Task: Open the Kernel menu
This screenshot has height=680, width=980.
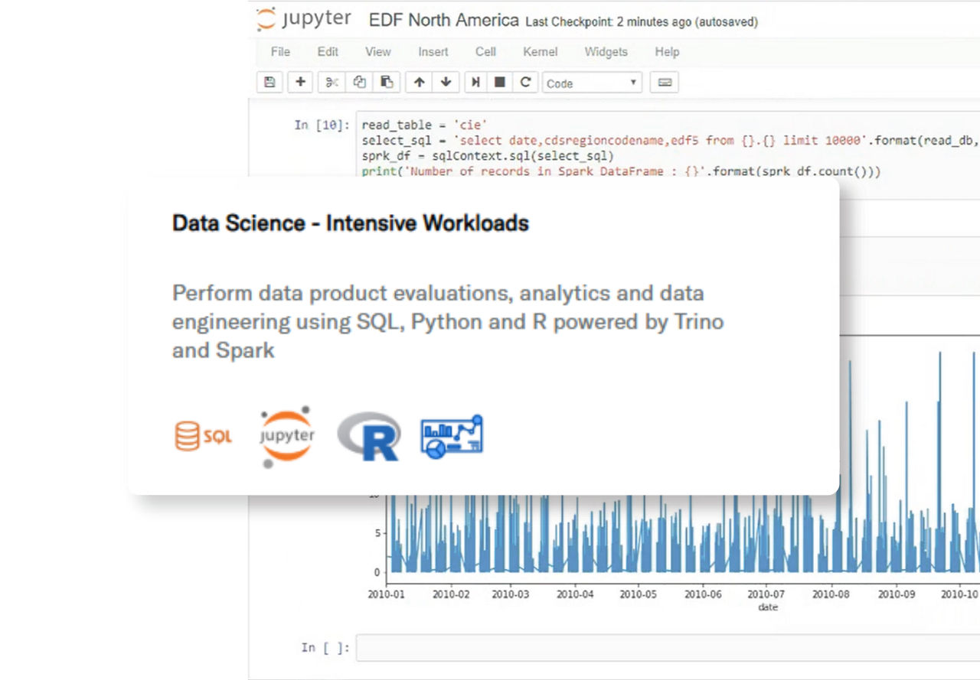Action: [x=541, y=52]
